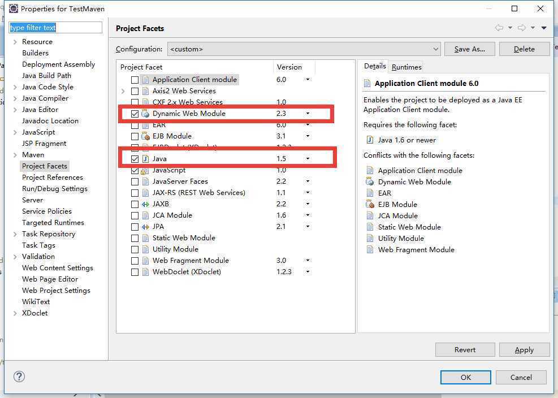Select Targeted Runtimes page
Image resolution: width=558 pixels, height=398 pixels.
click(53, 223)
